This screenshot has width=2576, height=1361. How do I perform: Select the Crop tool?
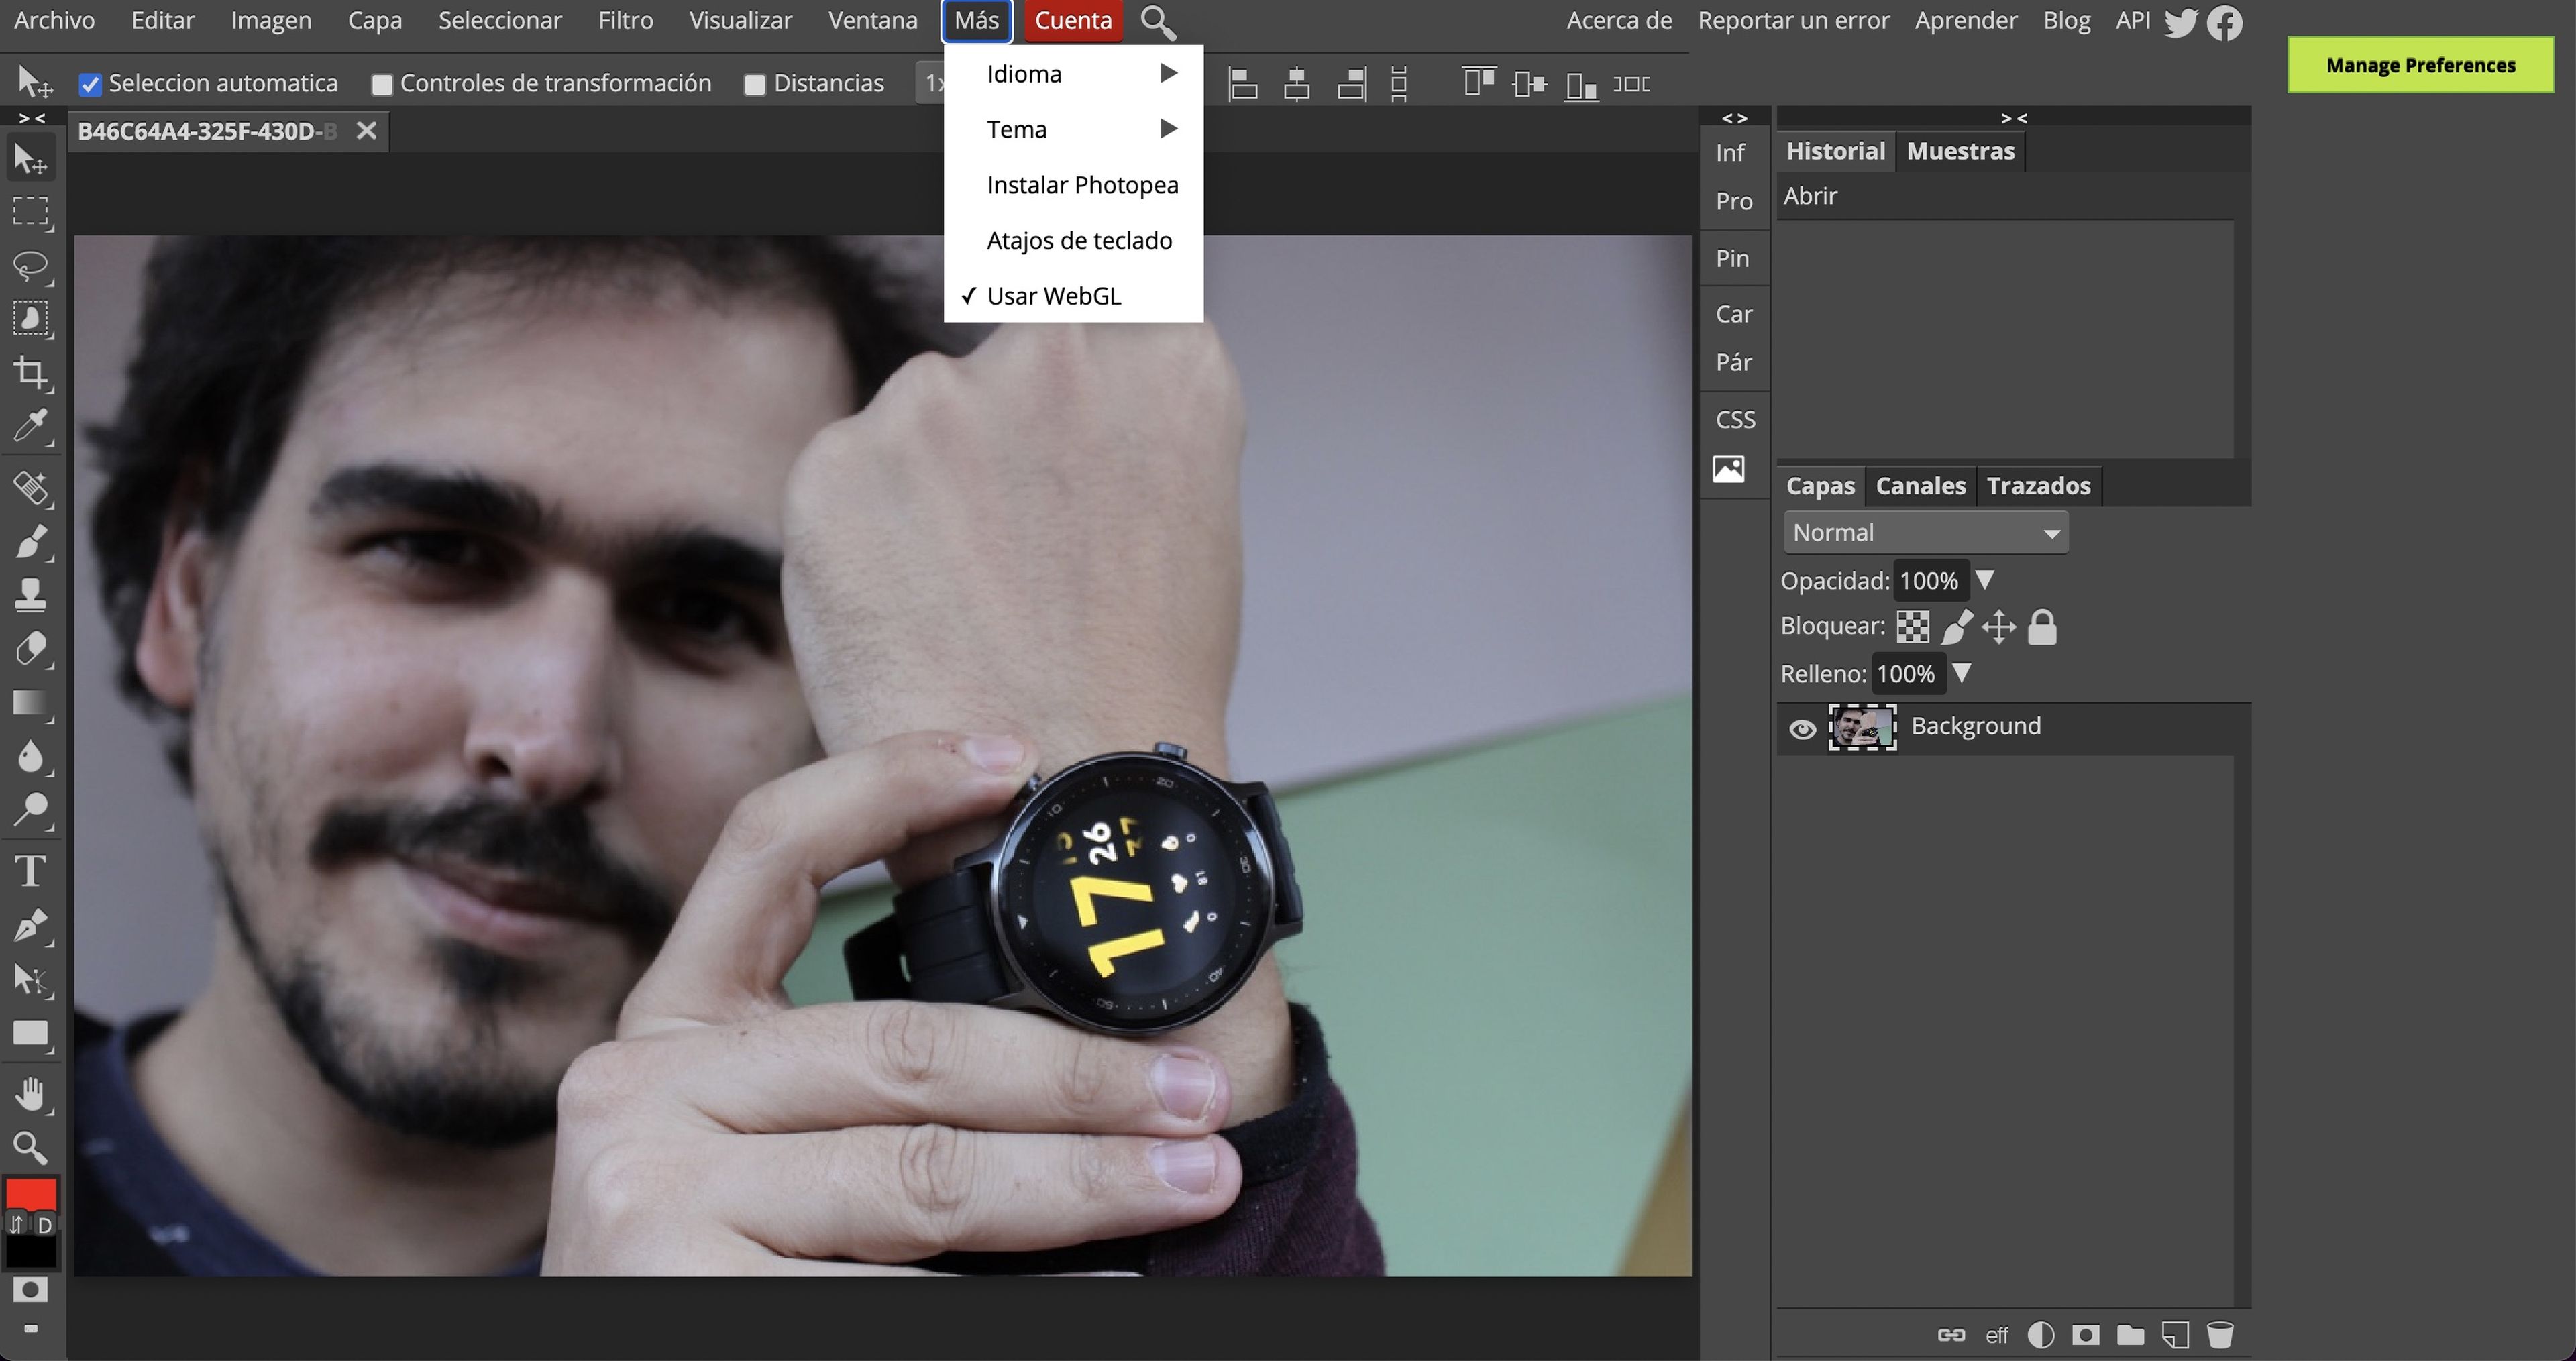[x=30, y=373]
